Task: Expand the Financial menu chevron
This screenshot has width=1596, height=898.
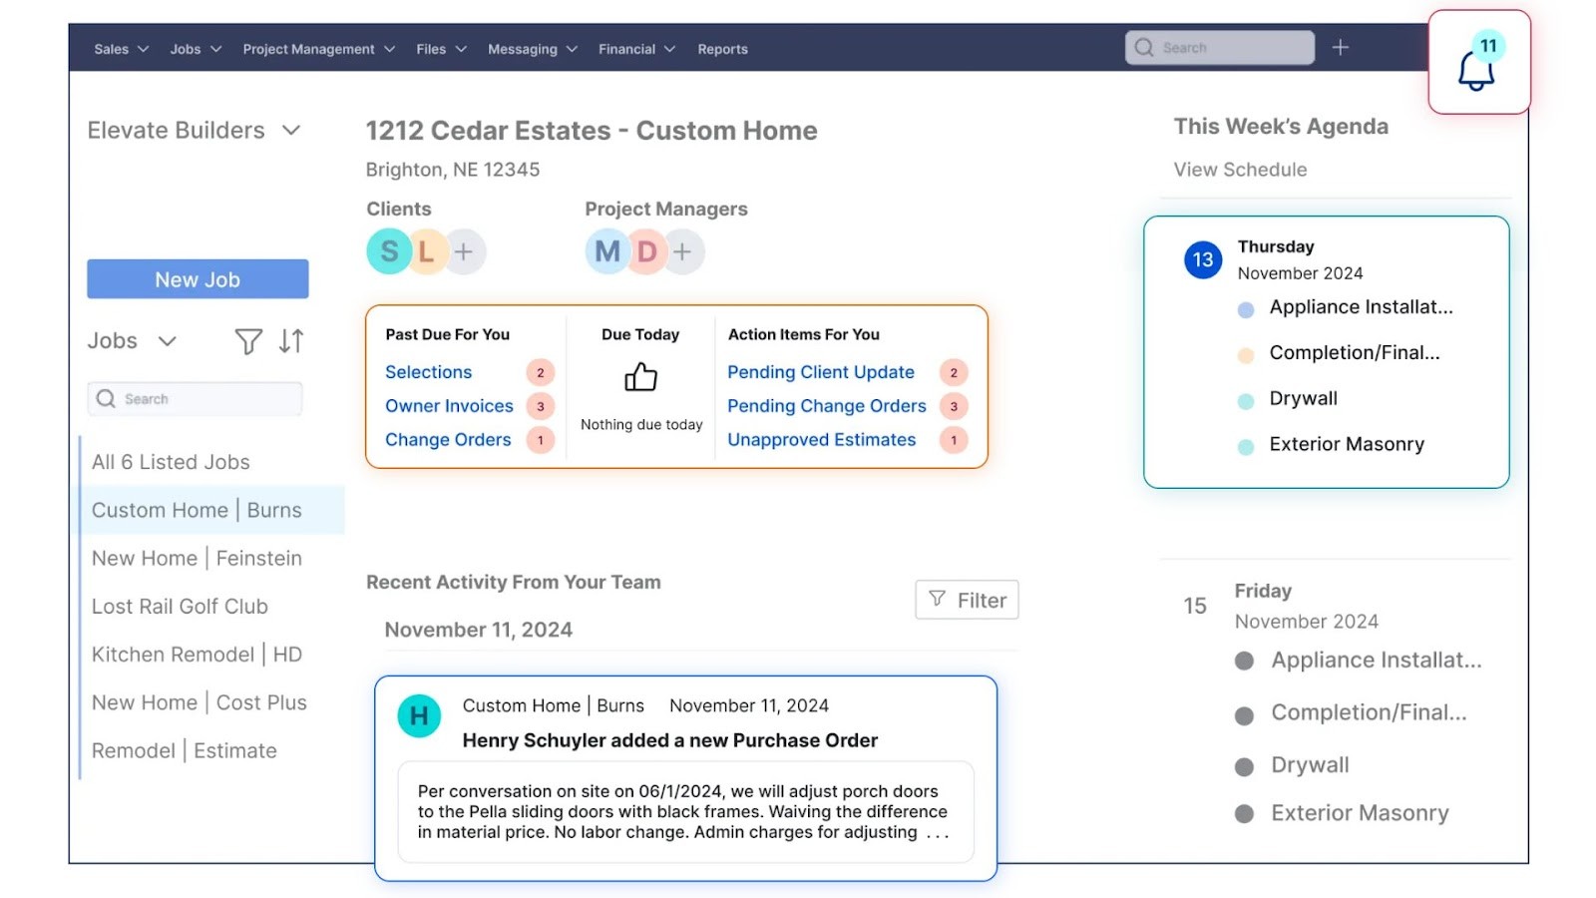Action: pos(669,48)
